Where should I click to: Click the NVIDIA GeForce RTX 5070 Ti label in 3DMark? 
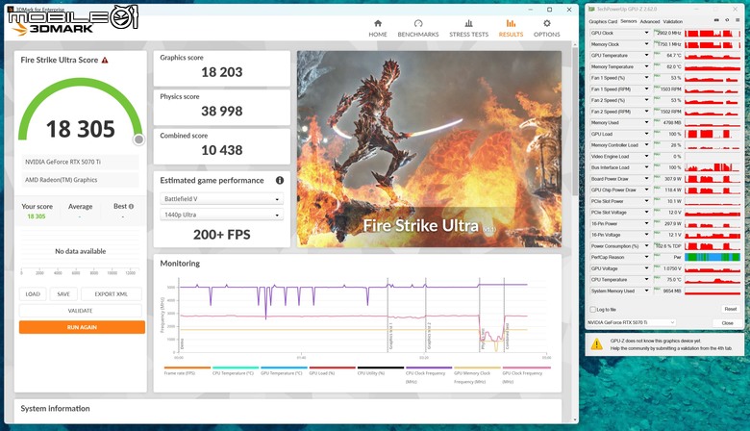click(62, 163)
